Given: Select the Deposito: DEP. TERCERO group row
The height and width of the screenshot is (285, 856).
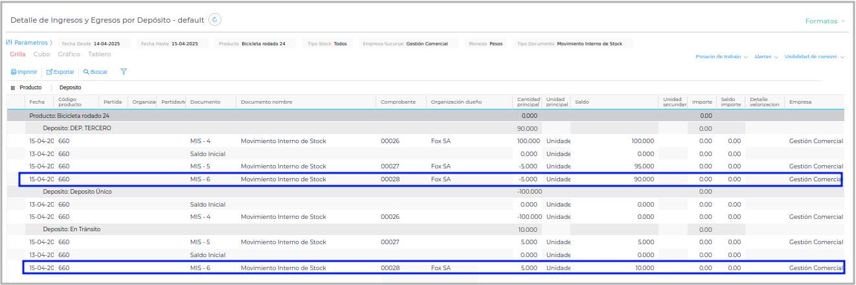Looking at the screenshot, I should (x=77, y=128).
